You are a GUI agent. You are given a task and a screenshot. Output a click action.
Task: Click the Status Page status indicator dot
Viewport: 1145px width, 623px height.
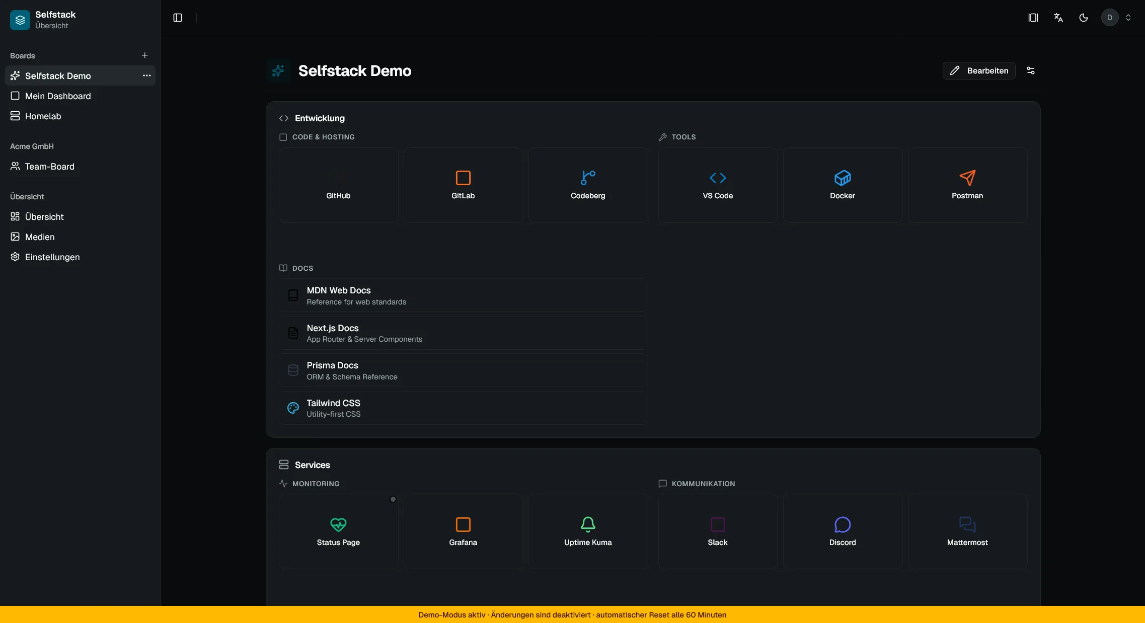point(393,499)
